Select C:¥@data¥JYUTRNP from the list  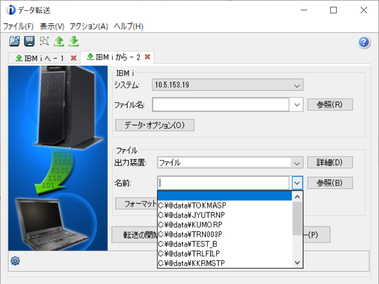(x=225, y=215)
